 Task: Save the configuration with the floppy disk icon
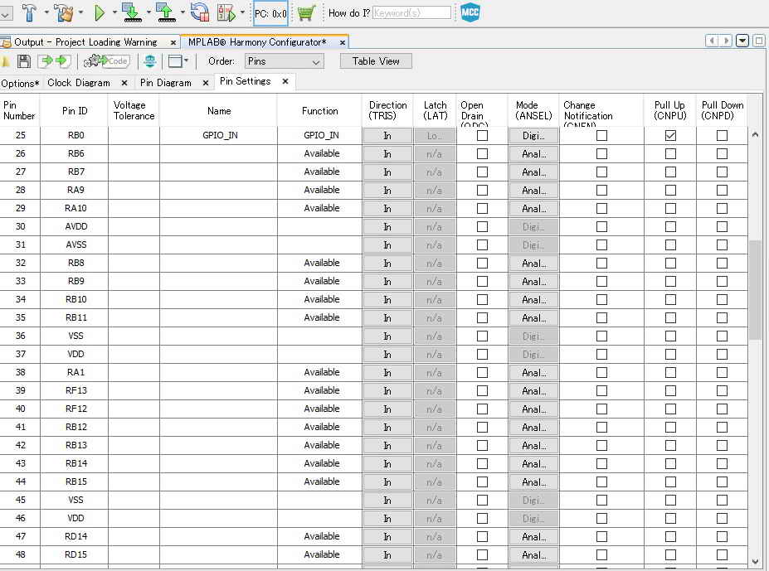(24, 61)
